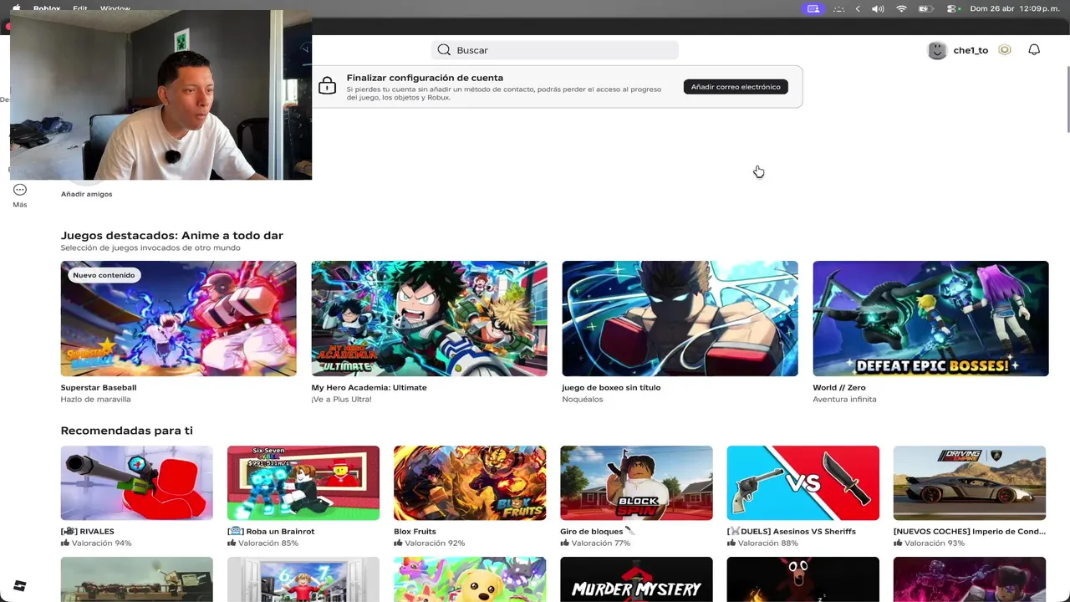Click thumbs-up icon under Giro de bloques

point(564,543)
